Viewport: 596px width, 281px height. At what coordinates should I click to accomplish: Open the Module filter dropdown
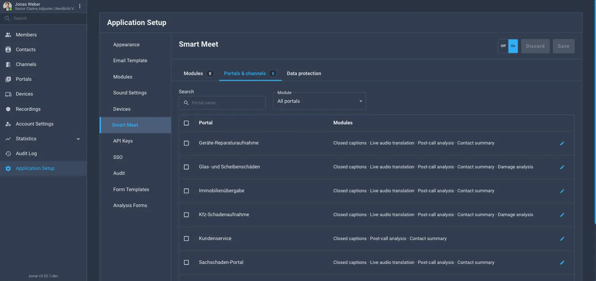click(320, 101)
